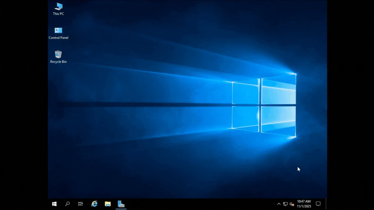The image size is (374, 210).
Task: Open the Windows Start menu
Action: (54, 204)
